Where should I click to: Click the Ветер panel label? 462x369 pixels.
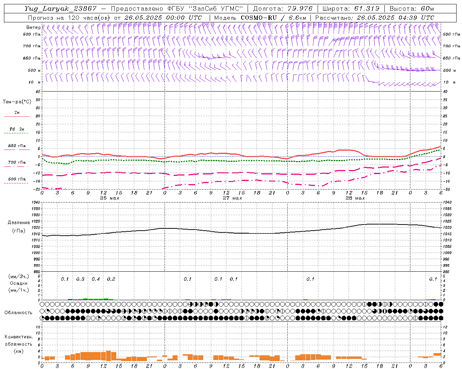[x=33, y=27]
